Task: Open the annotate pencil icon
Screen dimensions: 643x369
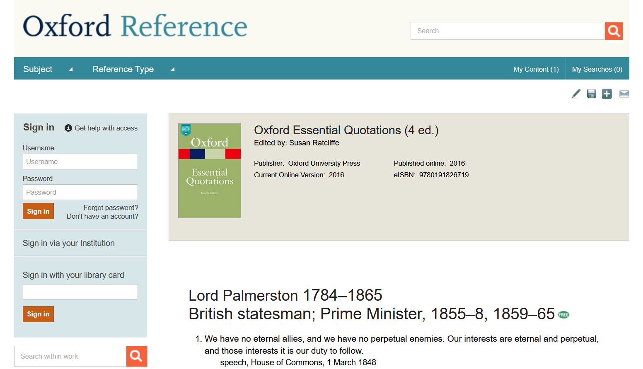Action: point(576,94)
